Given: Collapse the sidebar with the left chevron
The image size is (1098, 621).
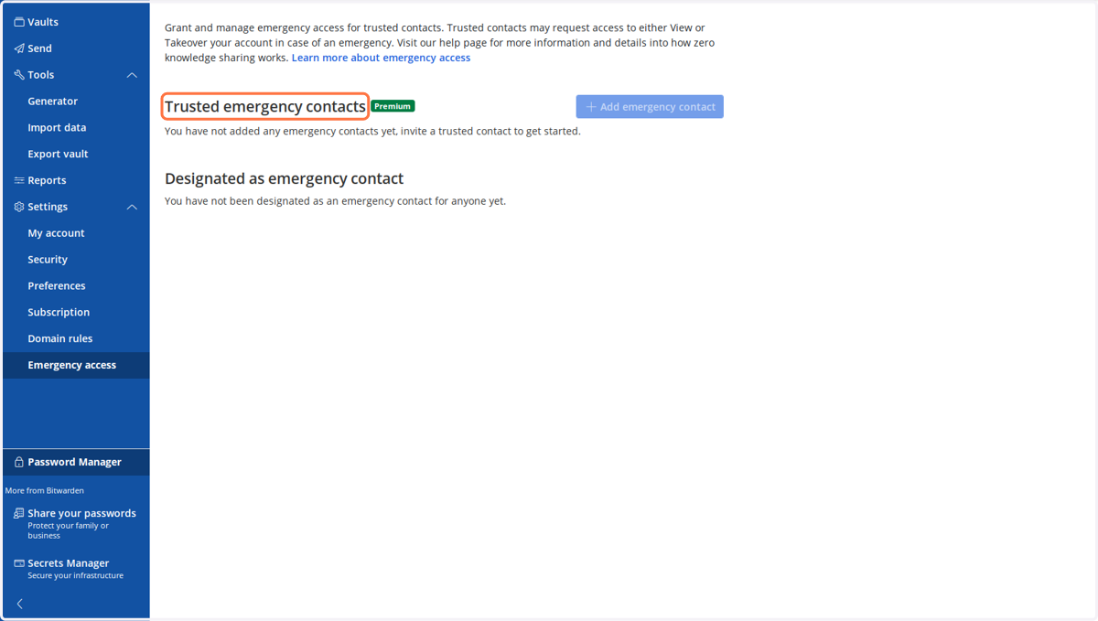Looking at the screenshot, I should (20, 604).
